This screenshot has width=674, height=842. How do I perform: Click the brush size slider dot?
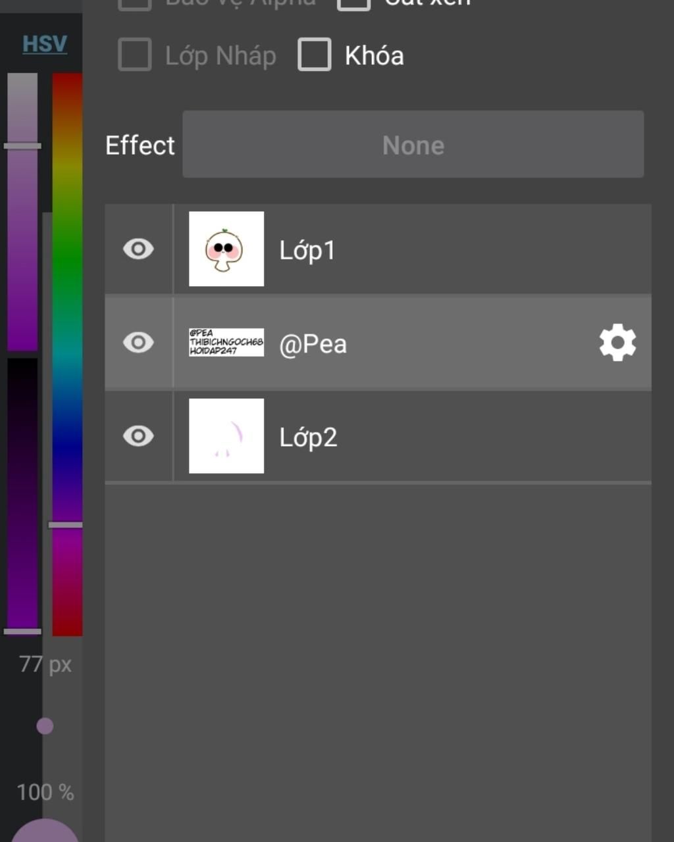45,726
